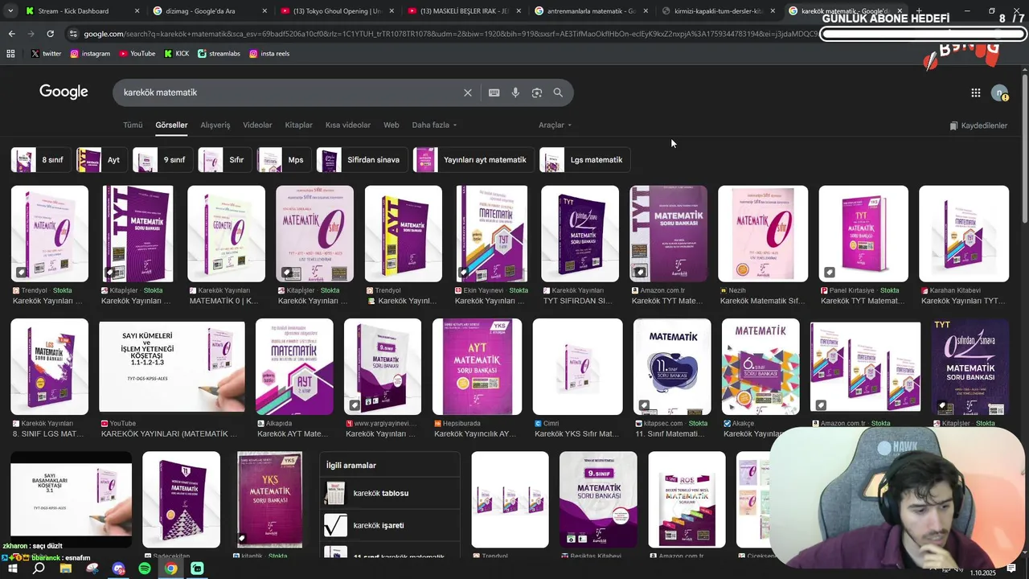Select the Sifirdan sinava filter chip
This screenshot has width=1029, height=579.
tap(362, 160)
